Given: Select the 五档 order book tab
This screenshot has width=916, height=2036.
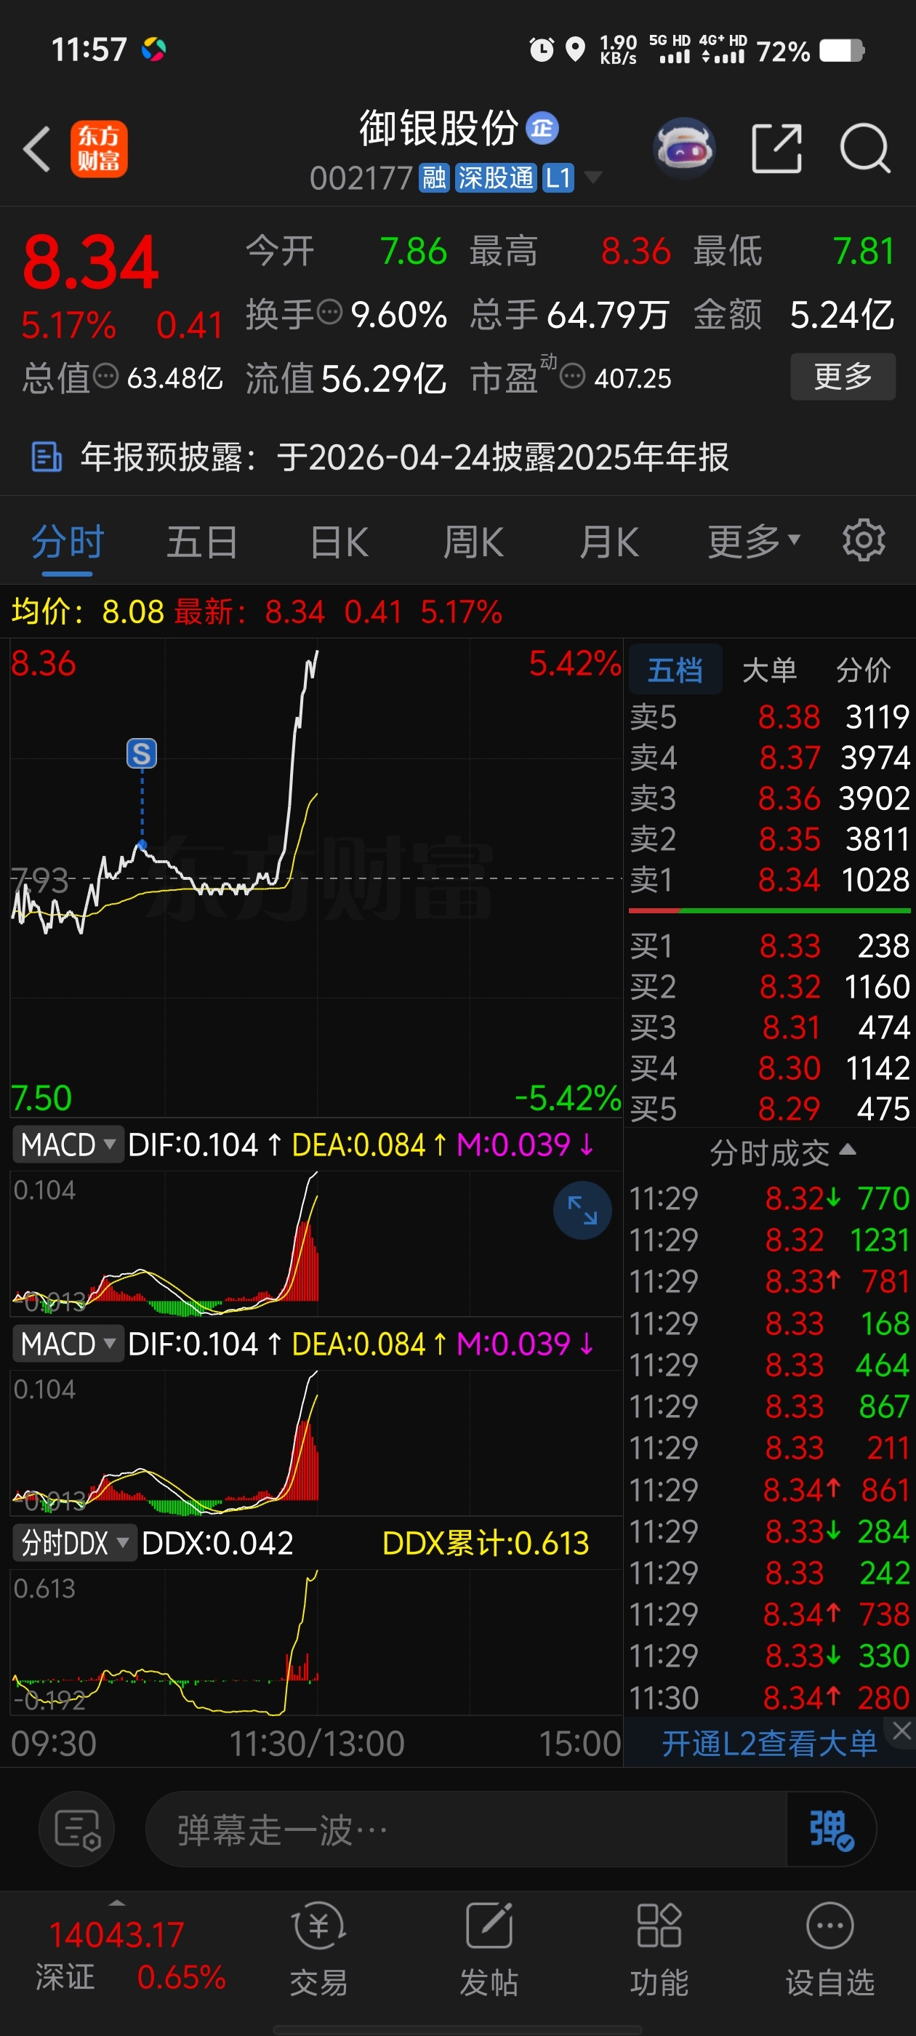Looking at the screenshot, I should click(x=675, y=670).
